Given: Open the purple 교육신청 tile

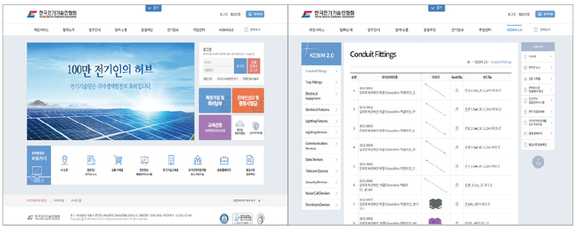Looking at the screenshot, I should pyautogui.click(x=215, y=128).
